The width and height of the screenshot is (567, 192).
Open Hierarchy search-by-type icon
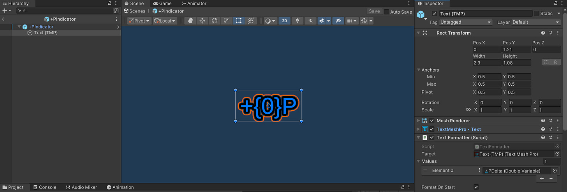click(116, 11)
